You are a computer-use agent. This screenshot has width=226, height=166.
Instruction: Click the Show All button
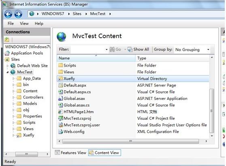(x=139, y=50)
